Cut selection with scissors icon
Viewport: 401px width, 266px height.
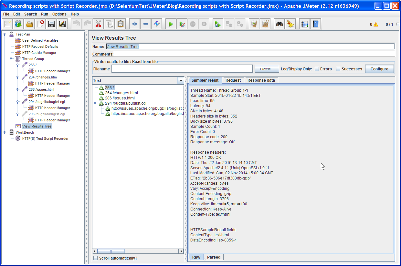pyautogui.click(x=98, y=24)
